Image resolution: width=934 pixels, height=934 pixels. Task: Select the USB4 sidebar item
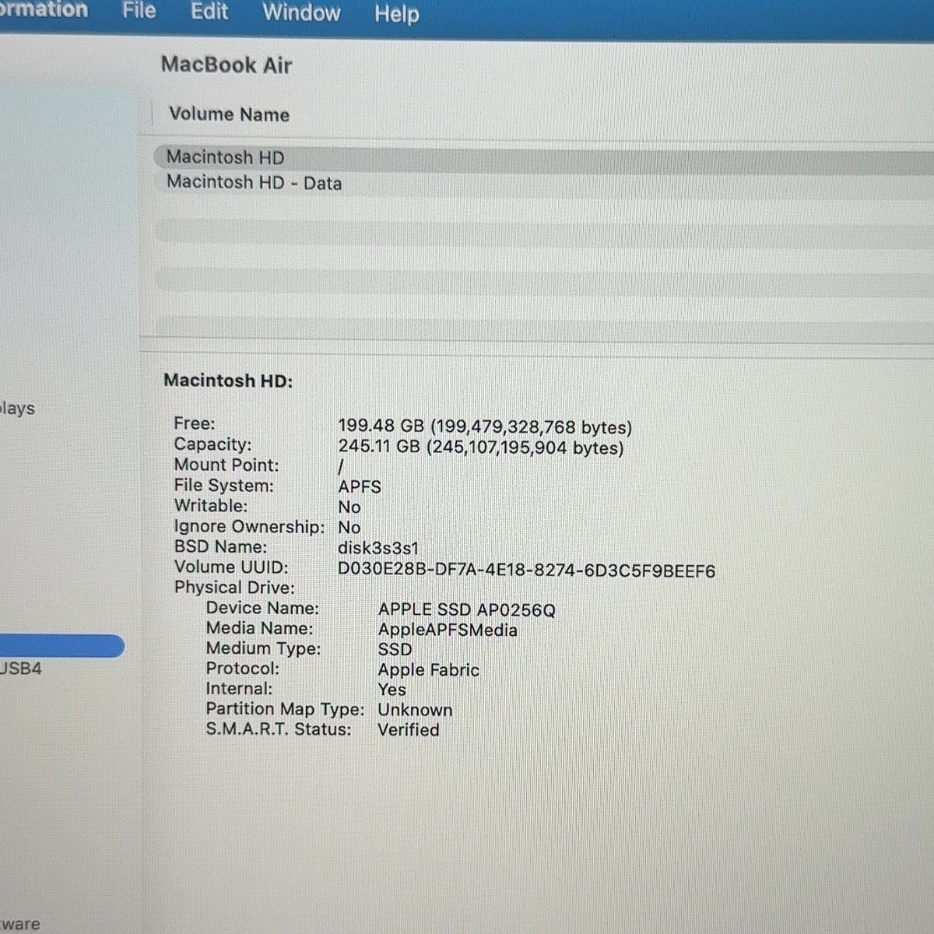pyautogui.click(x=21, y=669)
